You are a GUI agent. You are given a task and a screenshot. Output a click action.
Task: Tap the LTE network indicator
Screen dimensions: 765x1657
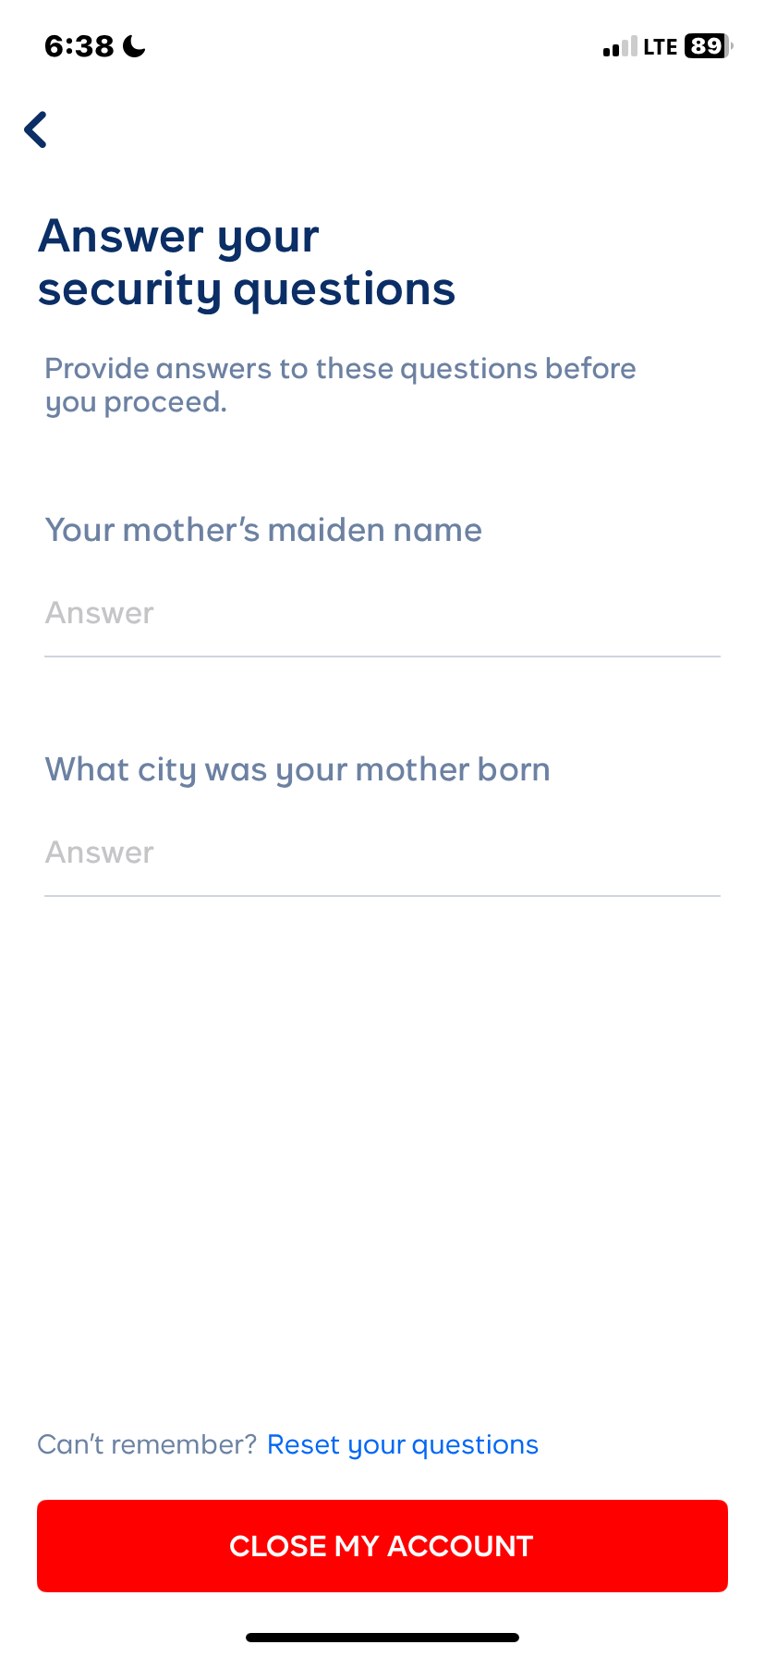(x=661, y=47)
